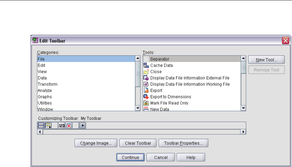Choose the Export to Dimensions icon
Viewport: 292px width, 167px height.
146,97
